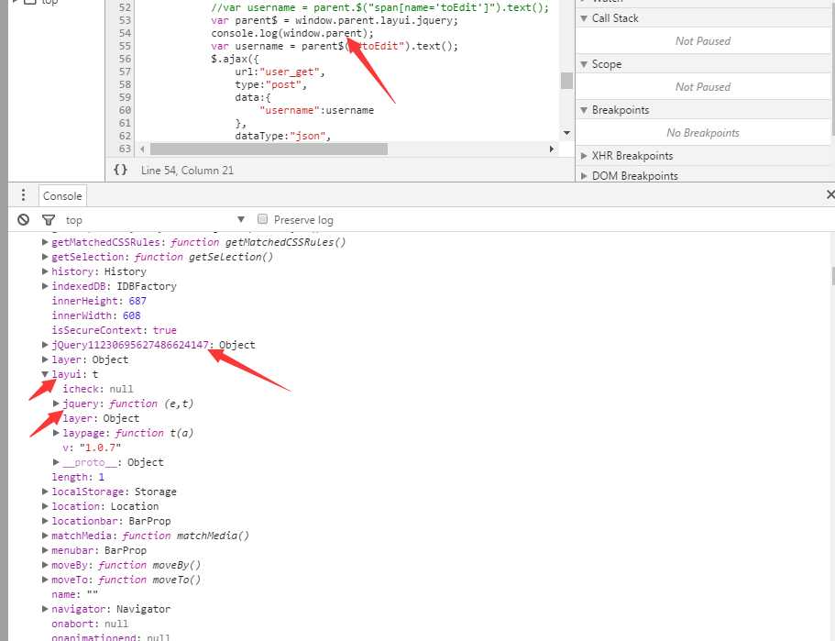Screen dimensions: 835x641
Task: Click the editor horizontal scrollbar thumb
Action: [269, 149]
